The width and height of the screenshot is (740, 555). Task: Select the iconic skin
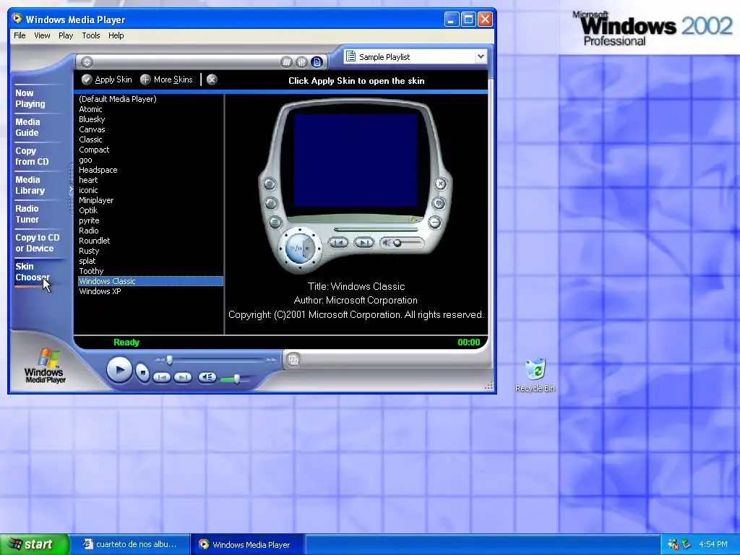click(x=150, y=190)
